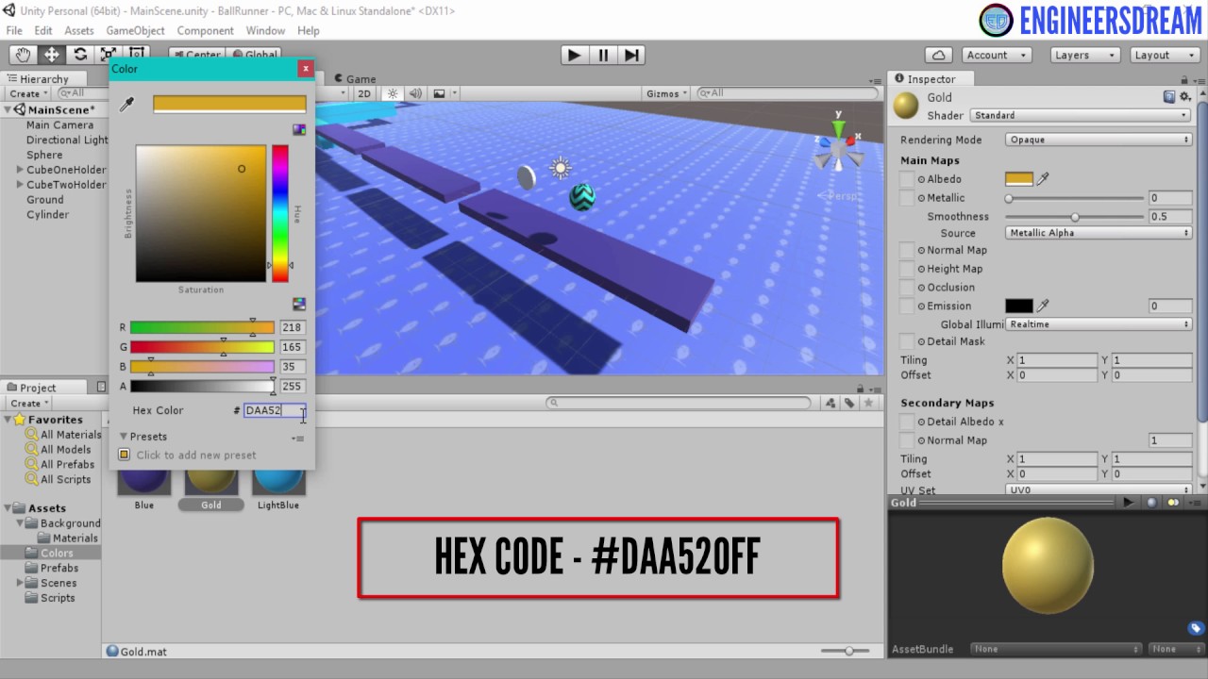Click the Albedo color swatch
The height and width of the screenshot is (679, 1208).
coord(1019,179)
